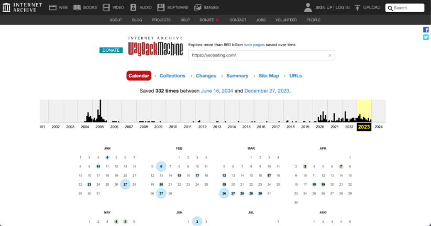The image size is (431, 226).
Task: Select year 2022 on the timeline
Action: pyautogui.click(x=349, y=127)
